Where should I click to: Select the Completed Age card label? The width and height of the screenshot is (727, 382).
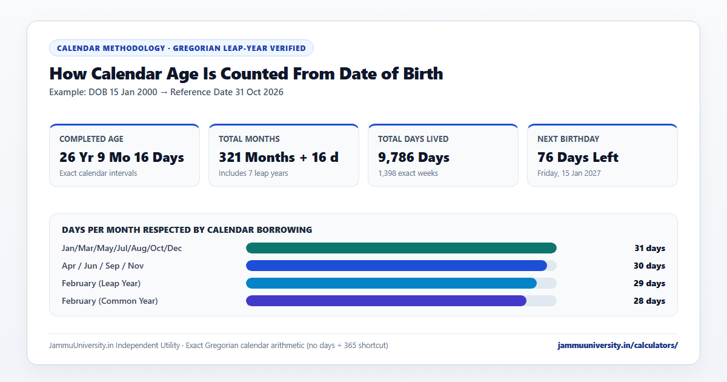[91, 139]
